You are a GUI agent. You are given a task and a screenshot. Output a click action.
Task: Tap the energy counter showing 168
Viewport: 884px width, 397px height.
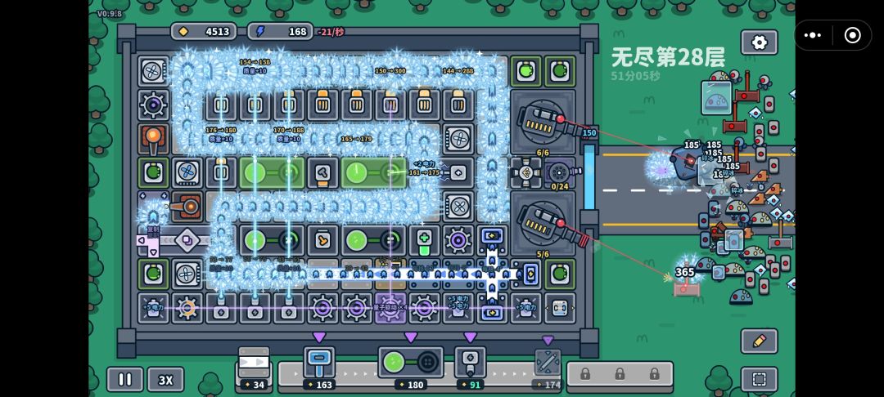click(280, 32)
